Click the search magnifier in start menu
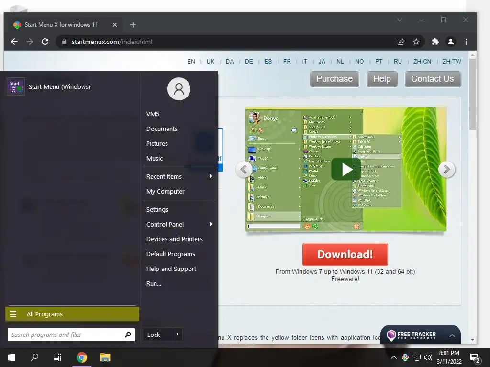Image resolution: width=490 pixels, height=367 pixels. [x=128, y=335]
